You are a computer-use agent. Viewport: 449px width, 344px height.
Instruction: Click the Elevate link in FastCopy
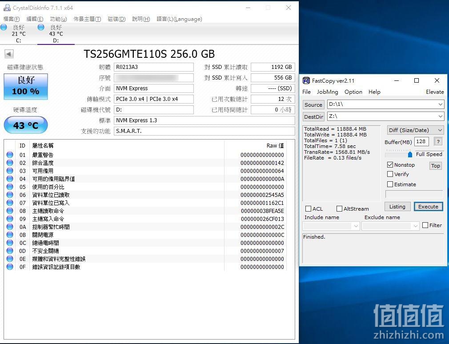[x=435, y=92]
